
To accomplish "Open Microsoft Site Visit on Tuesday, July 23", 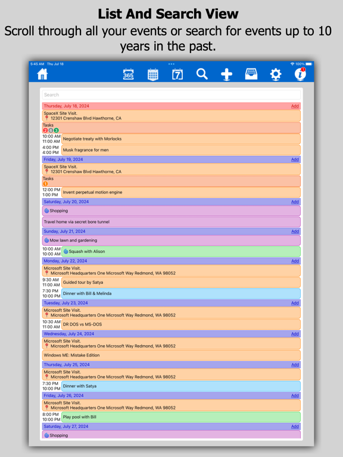I will tap(171, 313).
